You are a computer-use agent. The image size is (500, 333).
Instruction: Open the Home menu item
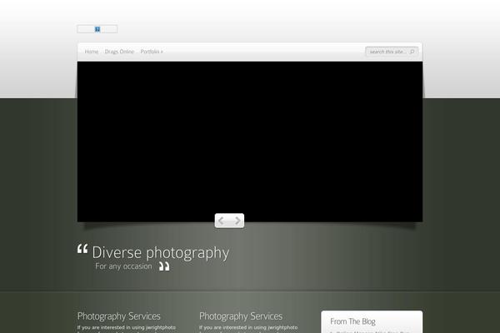(x=92, y=52)
